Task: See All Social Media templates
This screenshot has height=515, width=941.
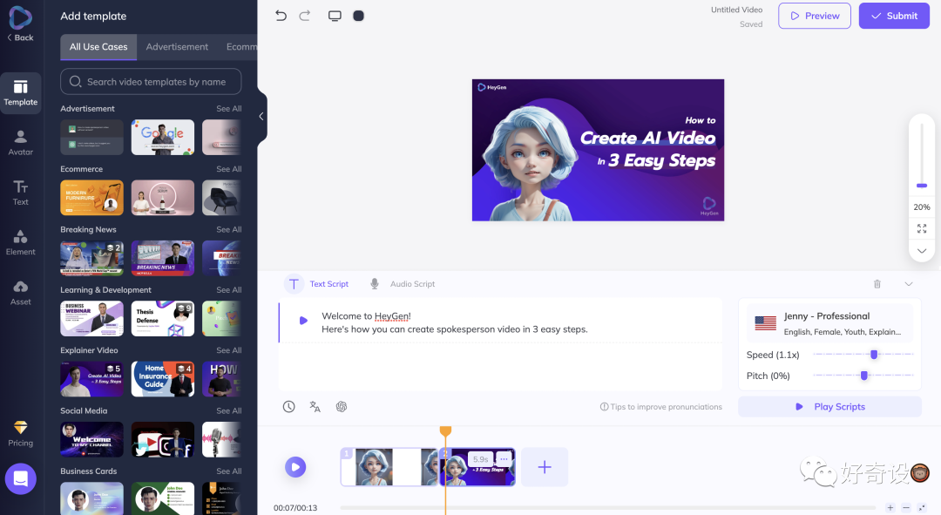Action: (x=229, y=411)
